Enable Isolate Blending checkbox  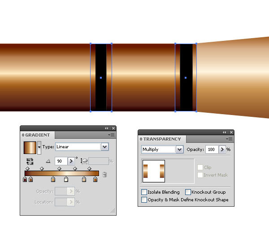(144, 192)
